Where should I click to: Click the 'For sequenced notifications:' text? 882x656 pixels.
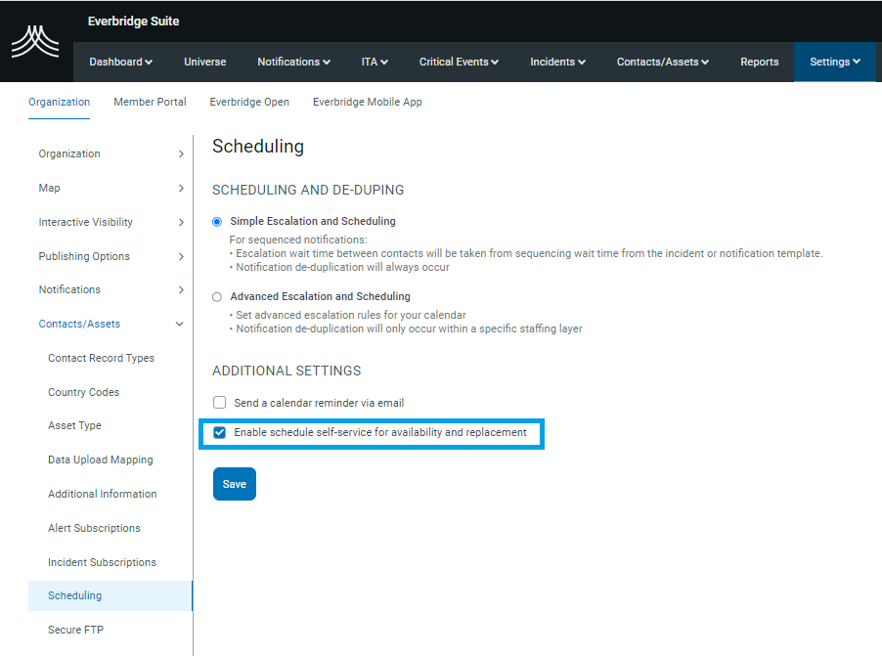(298, 240)
